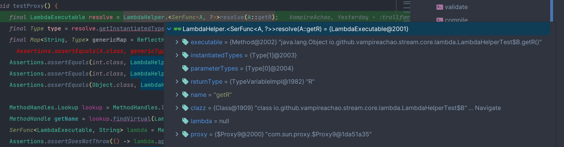This screenshot has height=147, width=564.
Task: Click the tag icon next to returnType
Action: pyautogui.click(x=185, y=81)
